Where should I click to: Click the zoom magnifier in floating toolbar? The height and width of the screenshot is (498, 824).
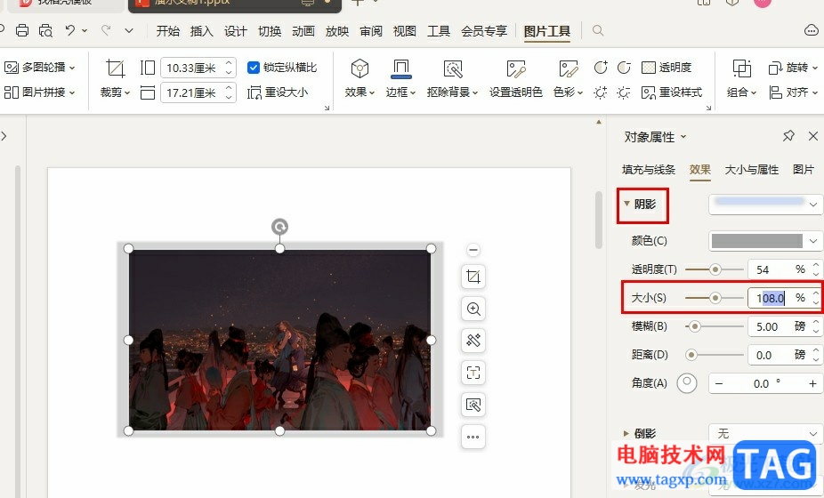point(473,309)
